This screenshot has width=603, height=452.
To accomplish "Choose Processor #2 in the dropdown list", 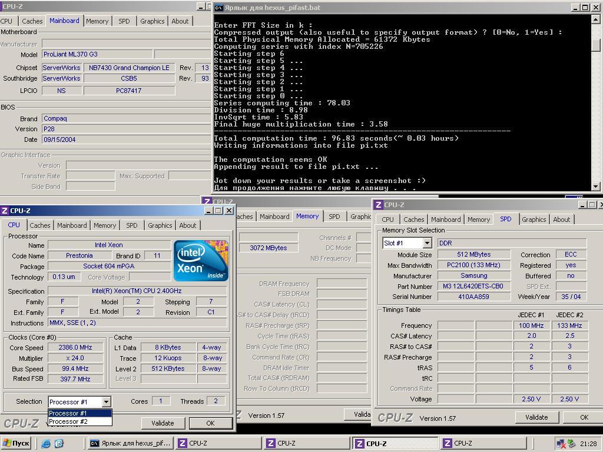I will click(x=80, y=421).
